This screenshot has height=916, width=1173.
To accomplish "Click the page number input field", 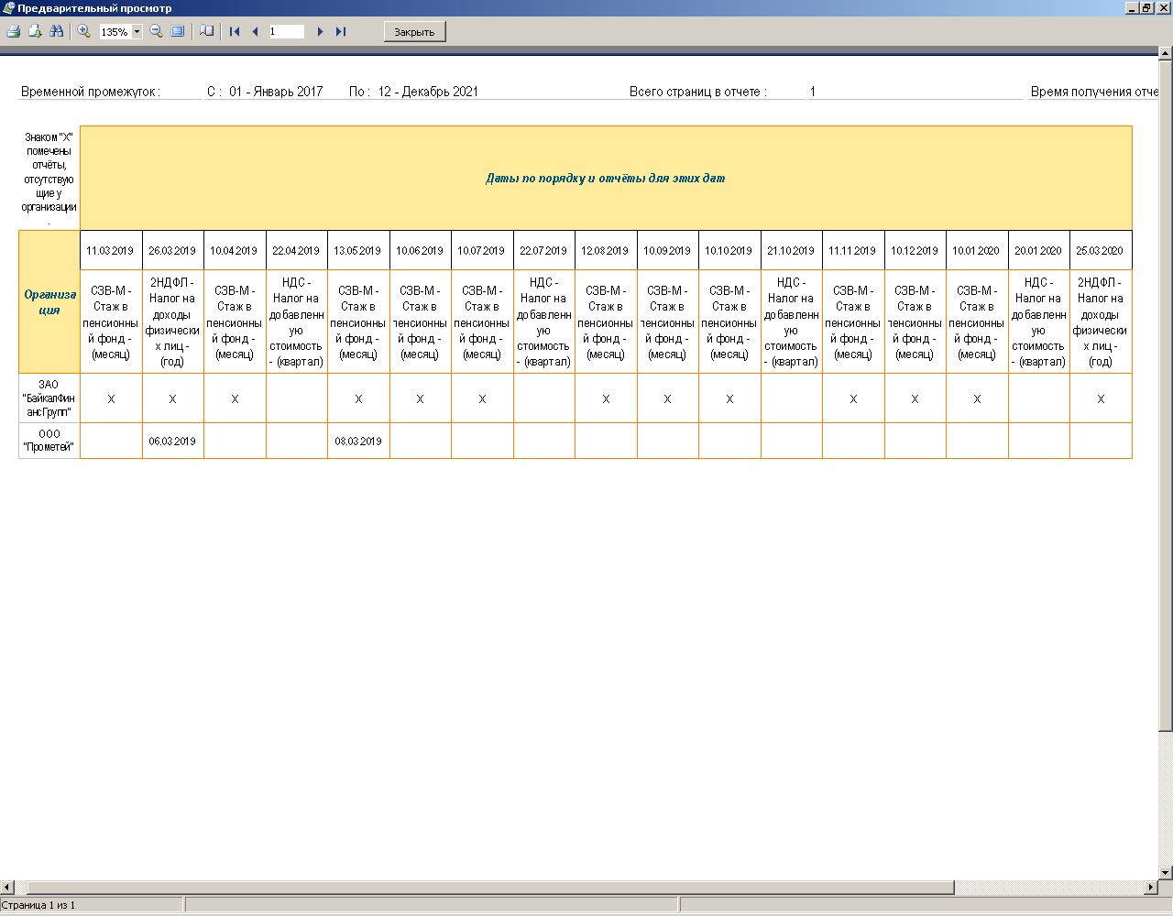I will click(x=286, y=31).
